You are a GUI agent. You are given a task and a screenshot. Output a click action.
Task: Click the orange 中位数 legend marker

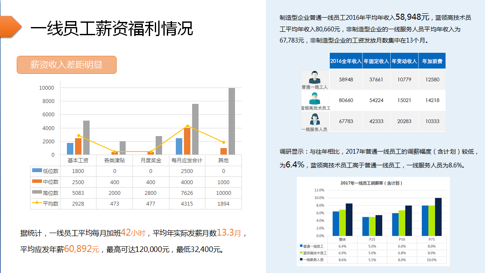click(37, 182)
